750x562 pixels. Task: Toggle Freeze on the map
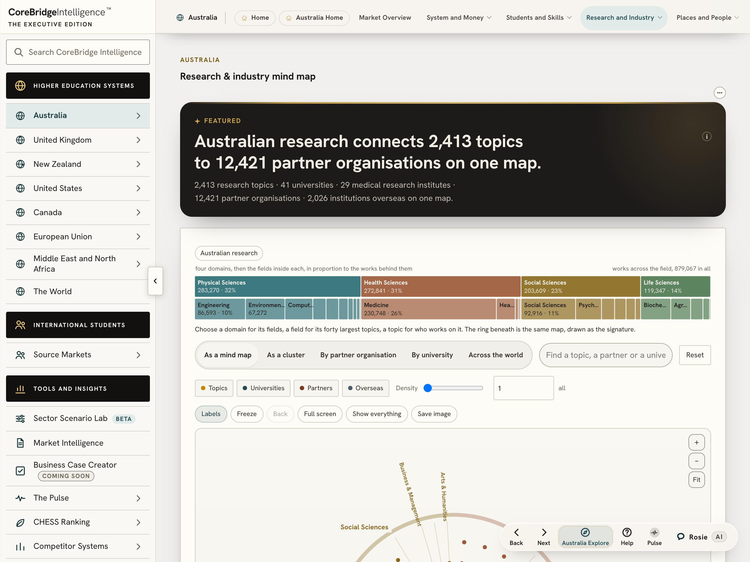tap(247, 414)
